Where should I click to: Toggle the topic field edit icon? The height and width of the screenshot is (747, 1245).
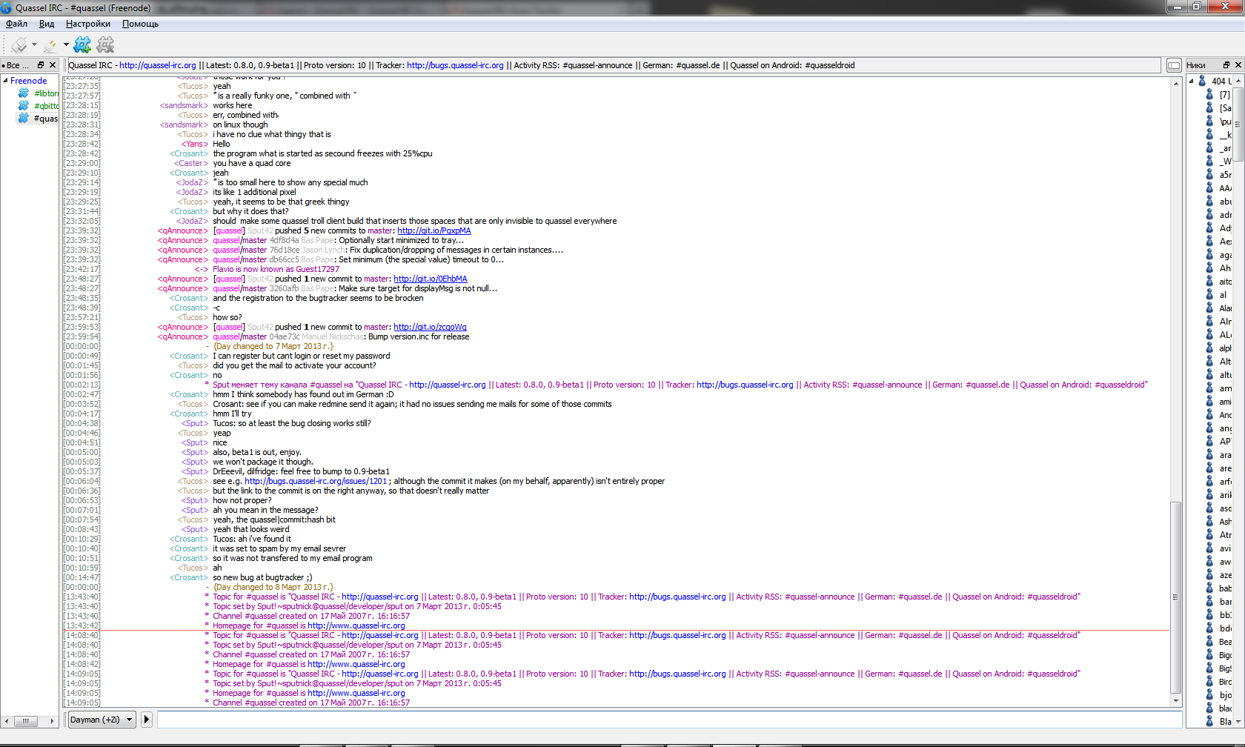tap(1174, 65)
